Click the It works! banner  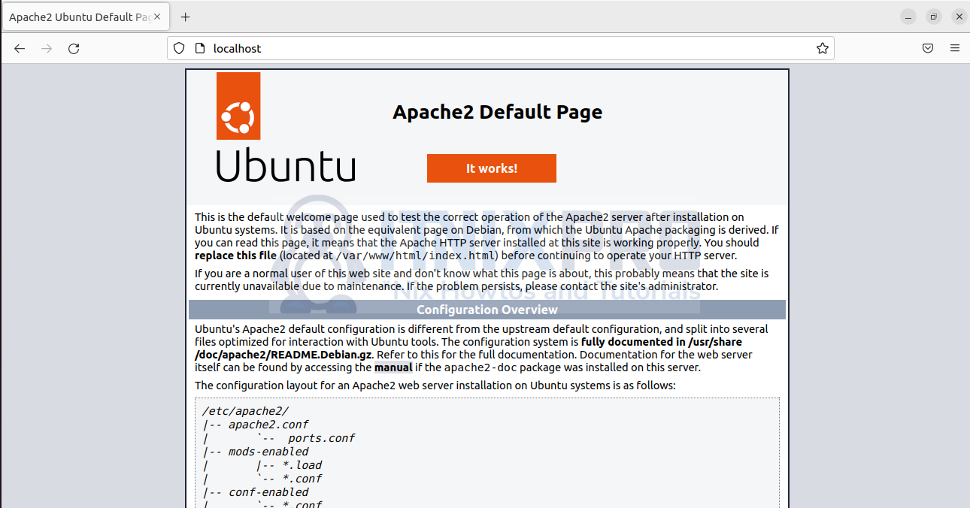(x=492, y=168)
